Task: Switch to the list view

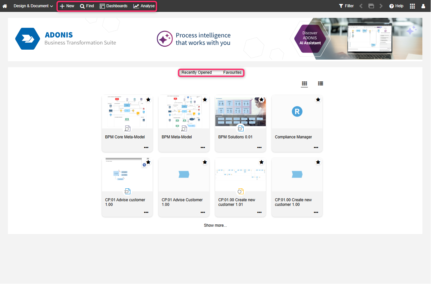Action: point(320,83)
